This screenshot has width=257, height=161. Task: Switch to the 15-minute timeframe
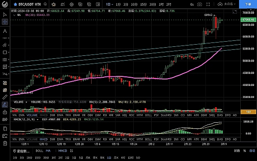tap(143, 4)
